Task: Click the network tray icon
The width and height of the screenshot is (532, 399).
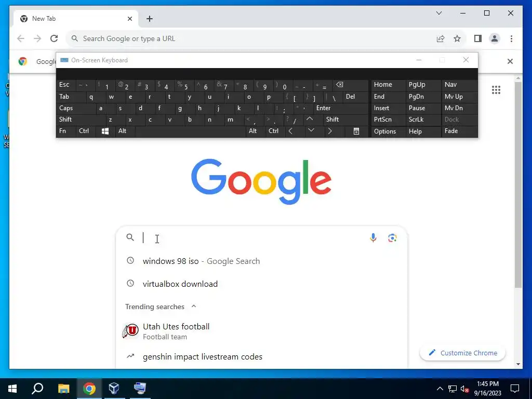Action: point(453,389)
